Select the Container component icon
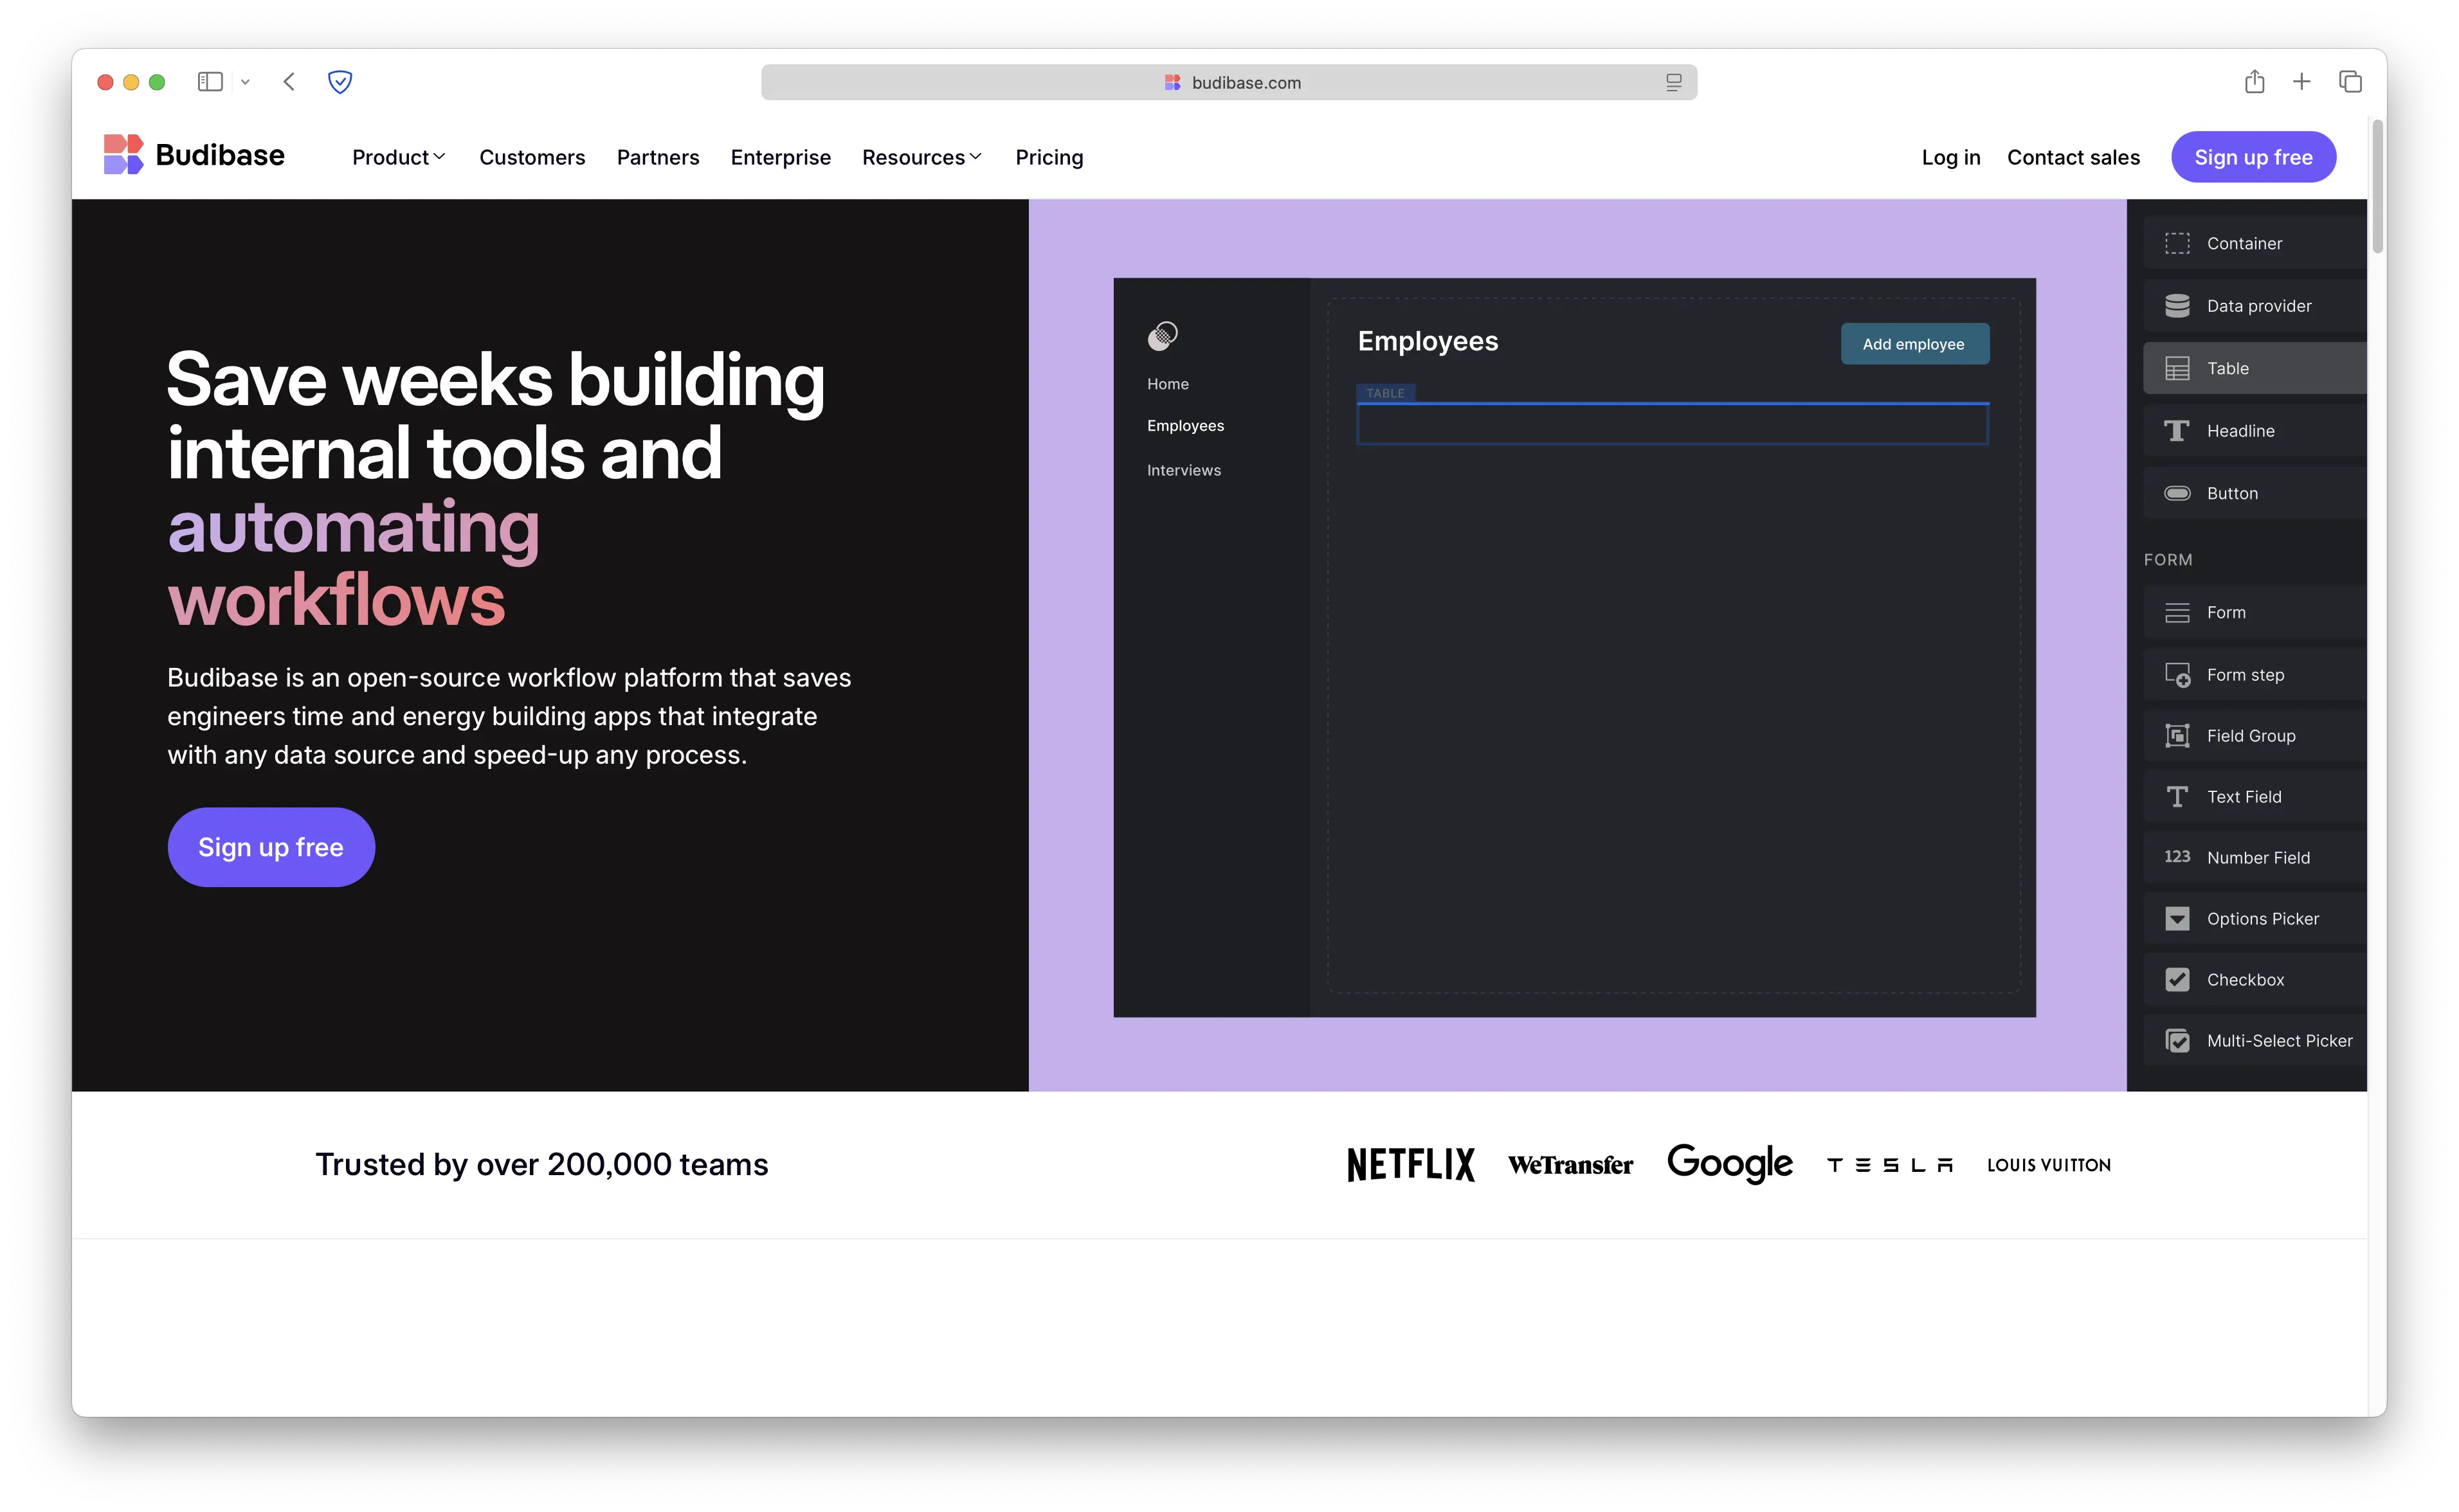Image resolution: width=2459 pixels, height=1512 pixels. coord(2177,244)
